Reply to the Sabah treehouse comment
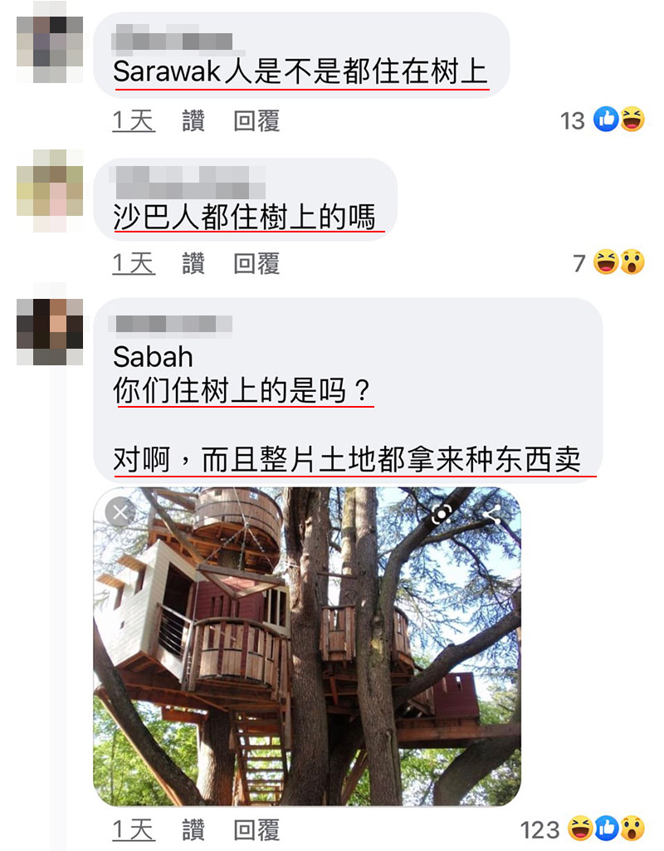The width and height of the screenshot is (664, 851). pyautogui.click(x=256, y=829)
